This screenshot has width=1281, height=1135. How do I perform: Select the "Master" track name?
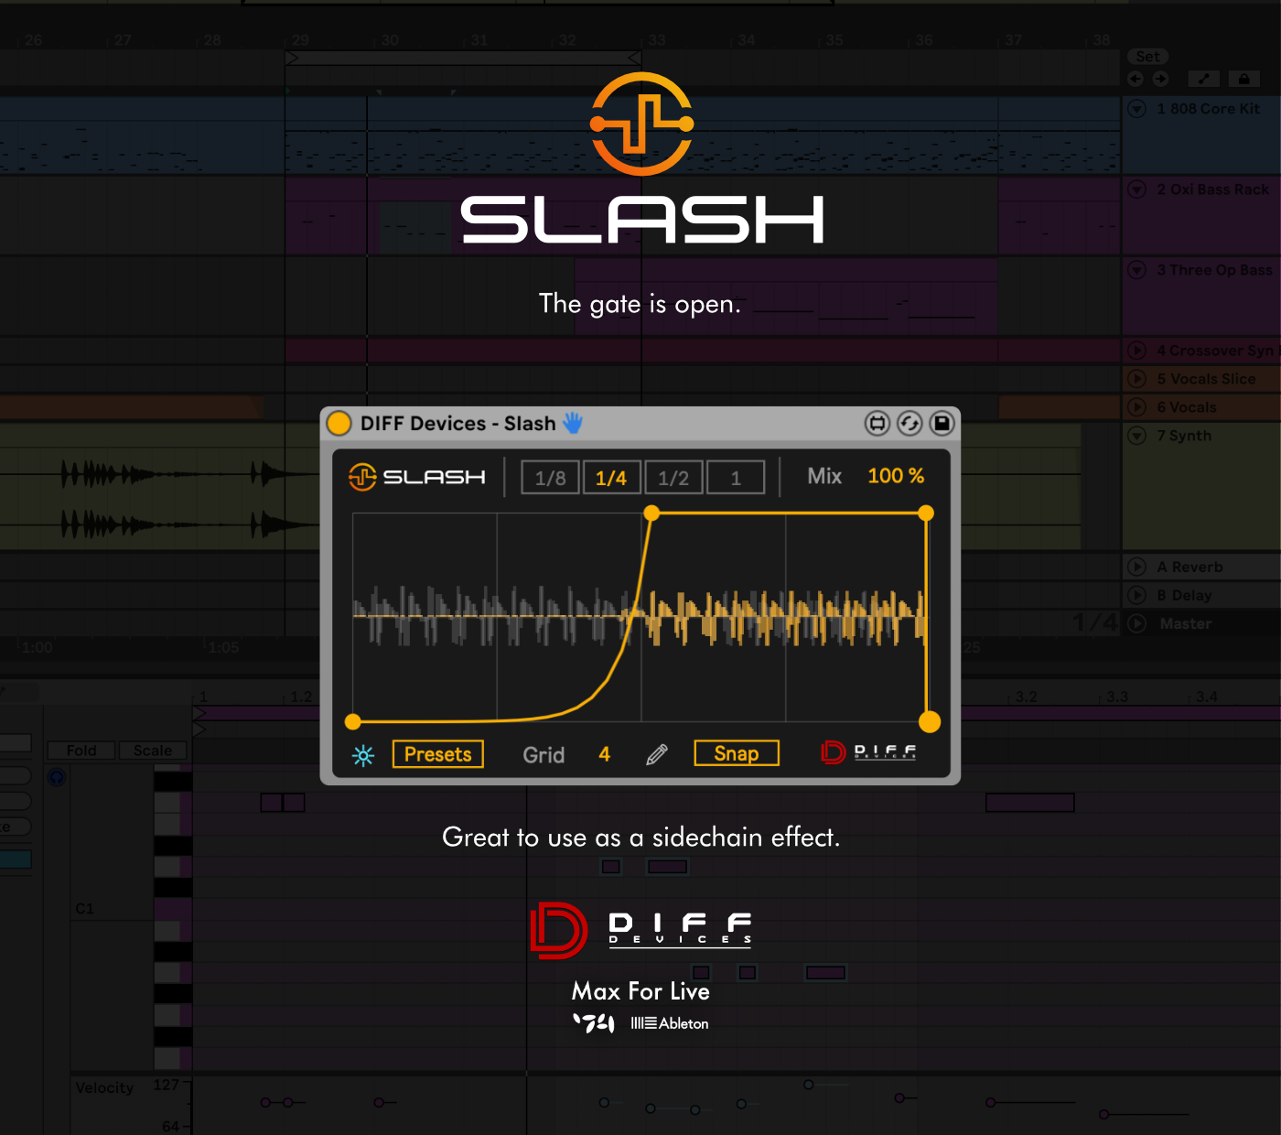pos(1186,624)
